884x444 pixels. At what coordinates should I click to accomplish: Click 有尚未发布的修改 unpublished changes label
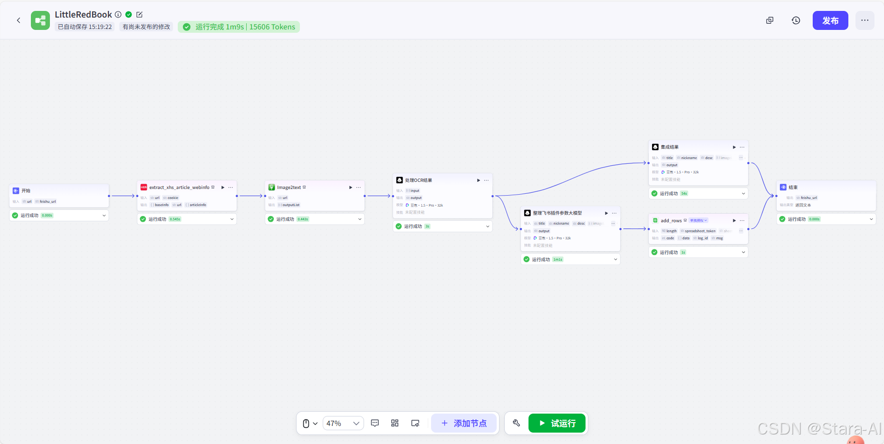[146, 27]
